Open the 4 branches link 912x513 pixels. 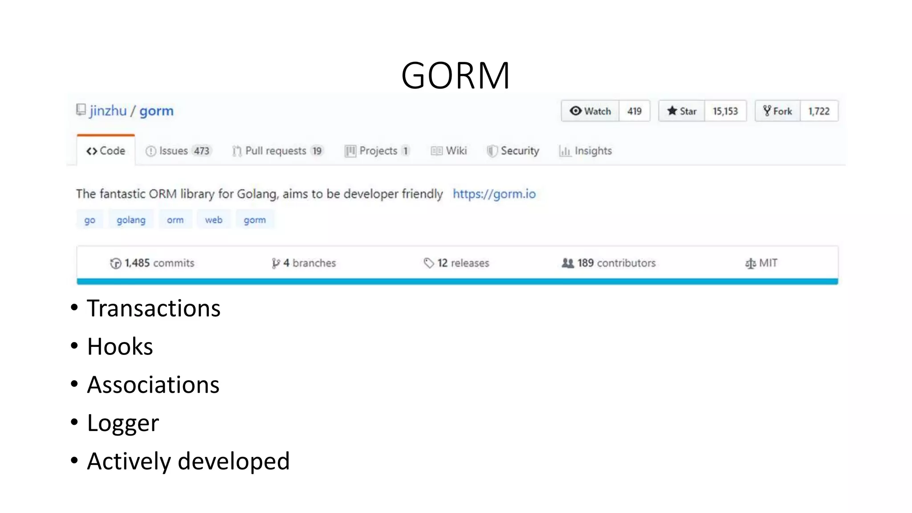pos(304,263)
